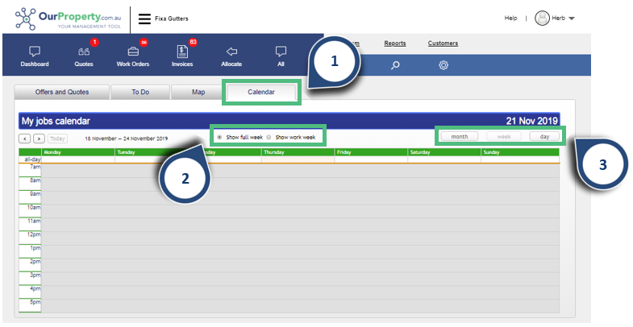Select the Show work week radio button
633x327 pixels.
point(269,137)
